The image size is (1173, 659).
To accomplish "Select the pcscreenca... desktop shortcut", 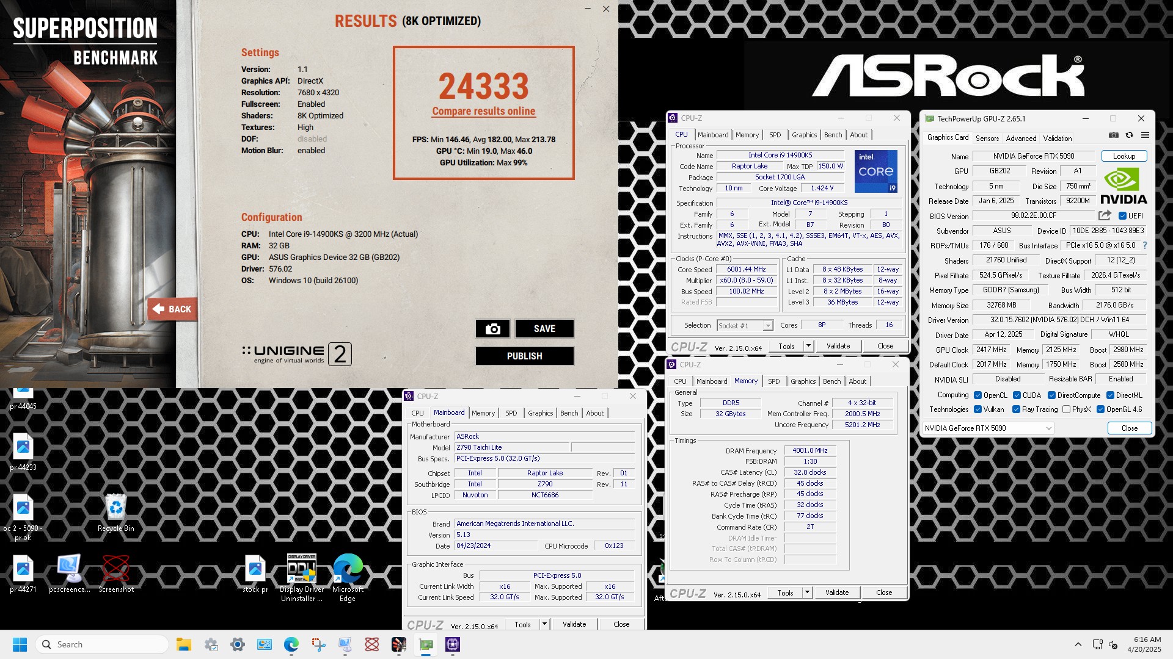I will tap(69, 574).
